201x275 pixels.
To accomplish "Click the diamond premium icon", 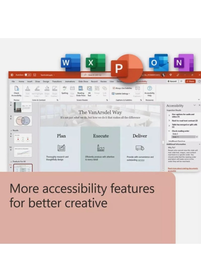I will (x=170, y=75).
